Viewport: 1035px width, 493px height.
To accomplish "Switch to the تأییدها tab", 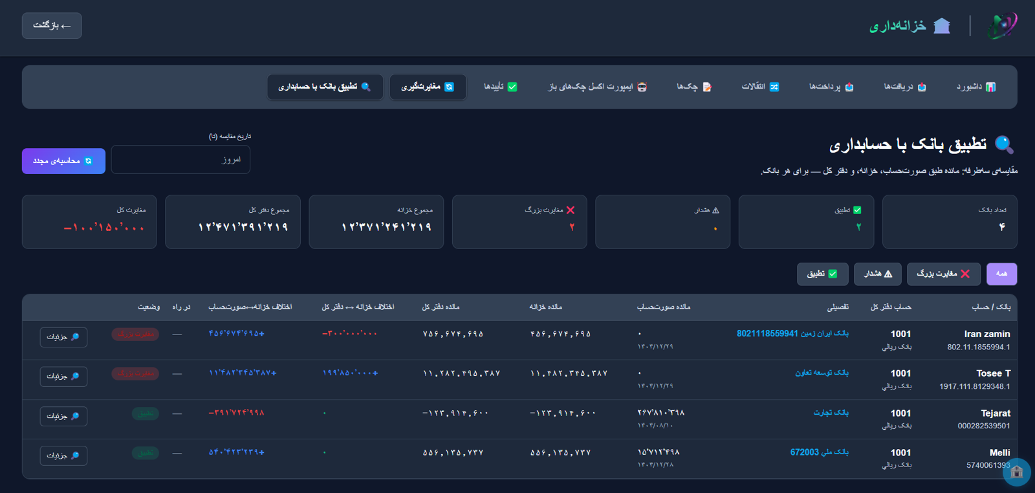I will tap(501, 87).
